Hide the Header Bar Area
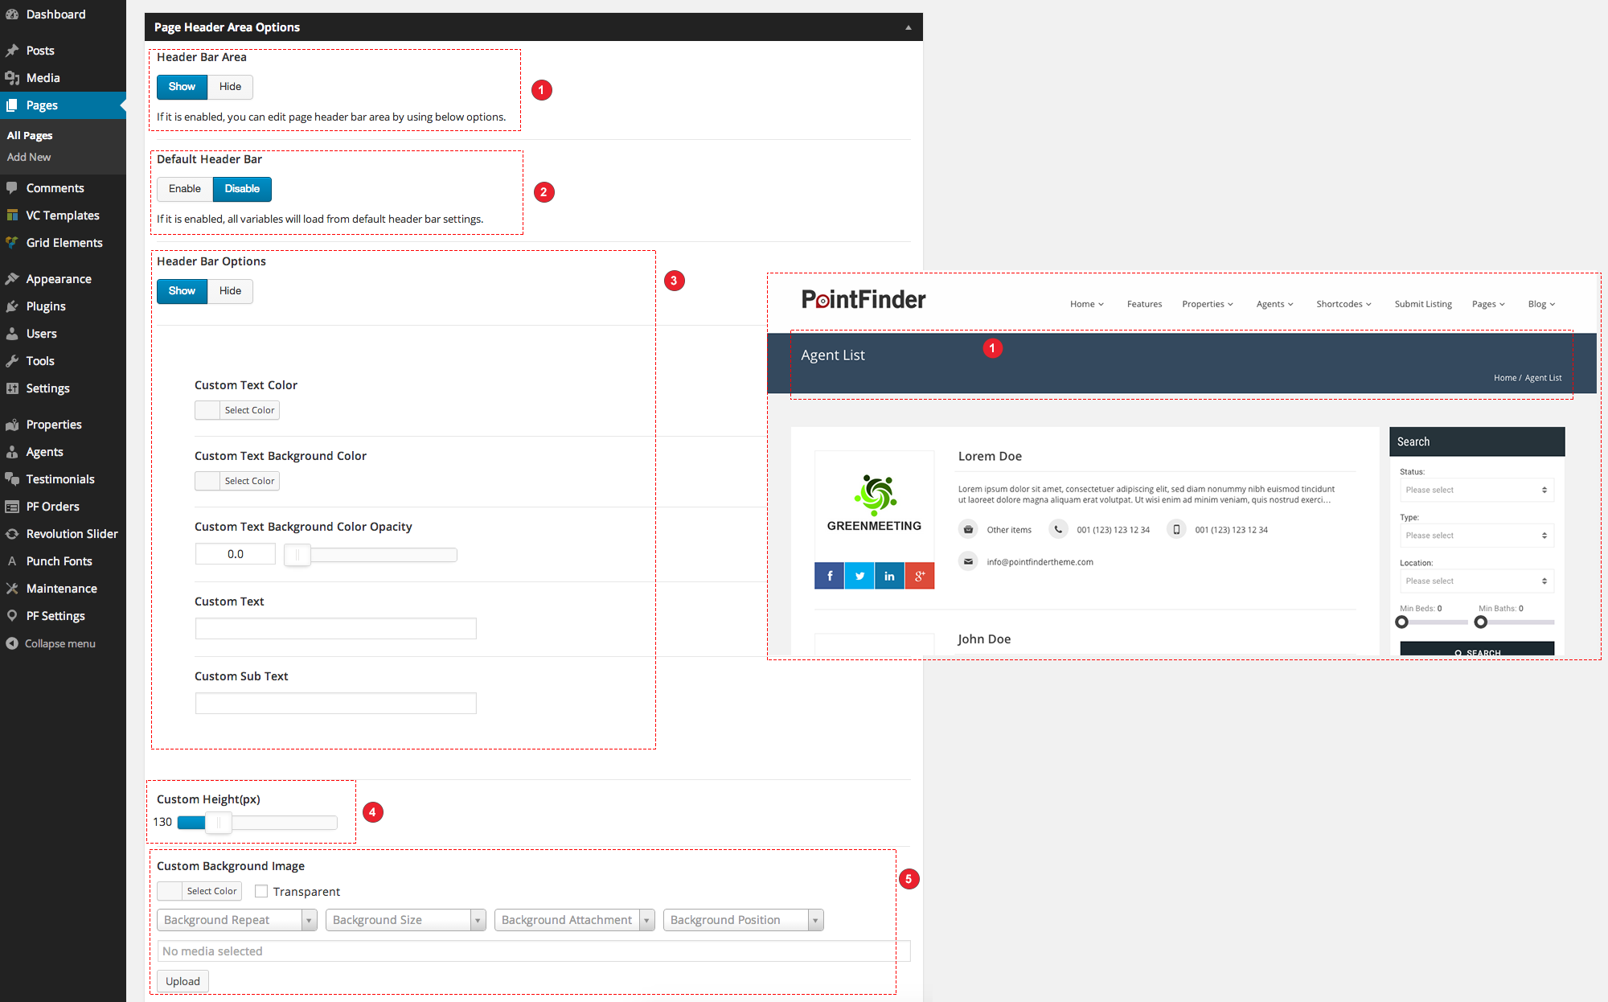The height and width of the screenshot is (1002, 1608). [x=230, y=87]
